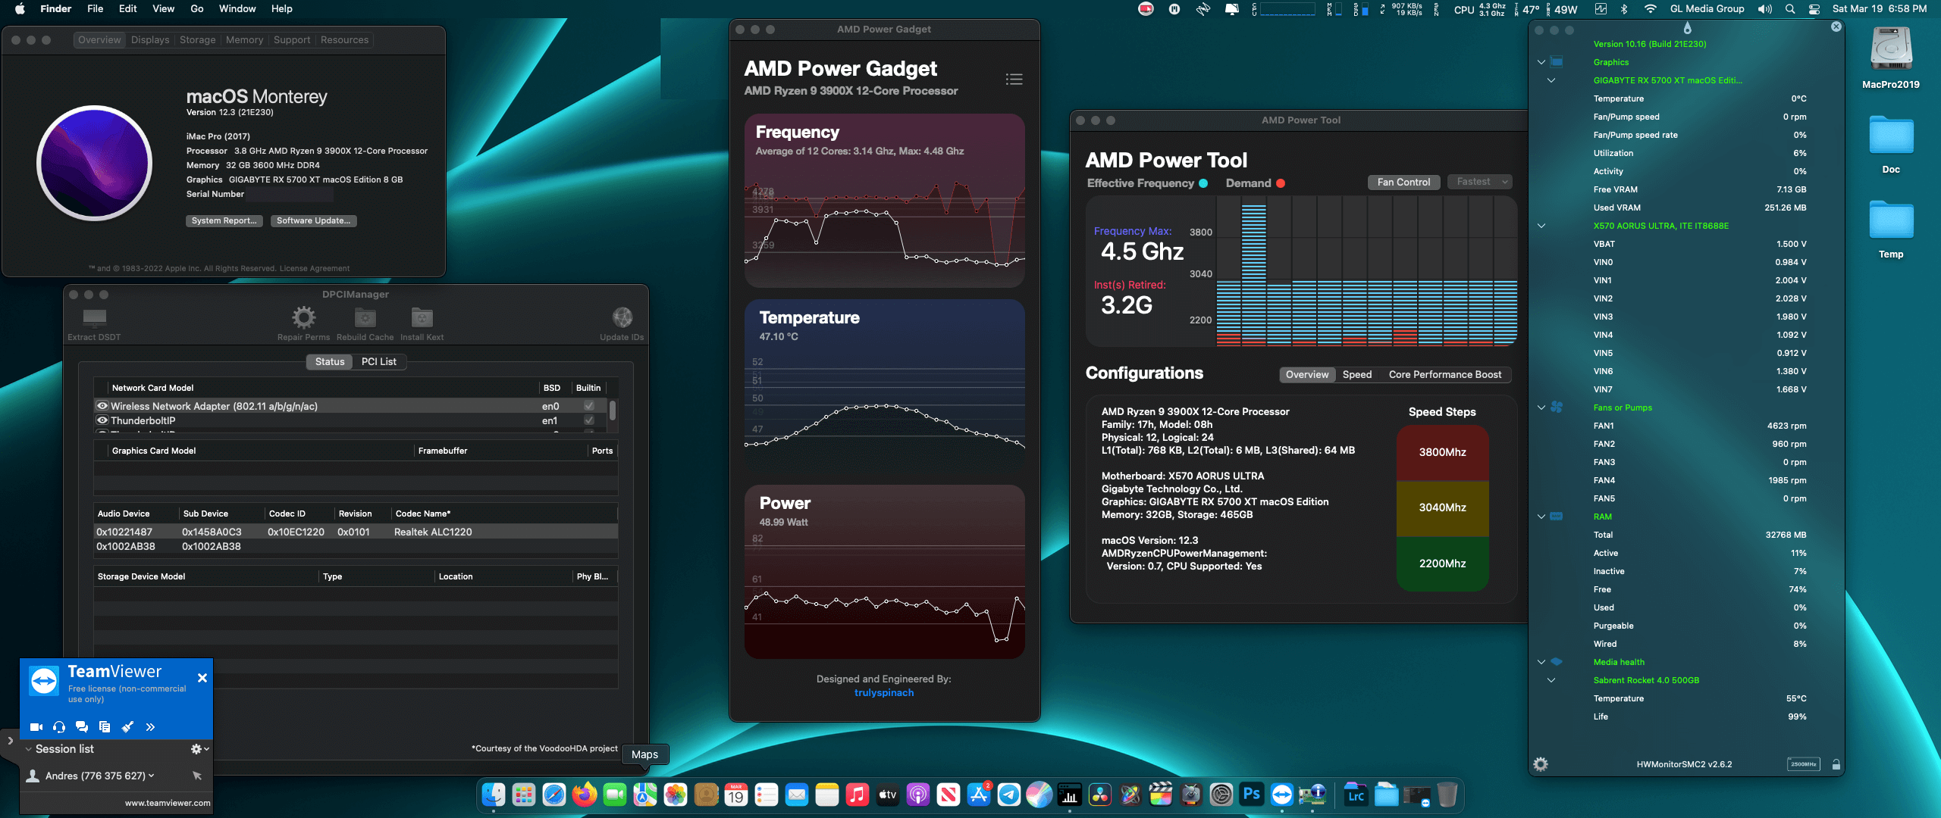Open Photoshop from the Dock
The height and width of the screenshot is (818, 1941).
click(1252, 795)
